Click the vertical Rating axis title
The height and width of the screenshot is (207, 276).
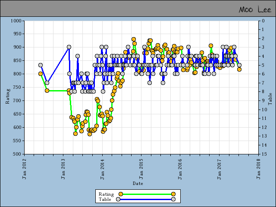(x=7, y=96)
